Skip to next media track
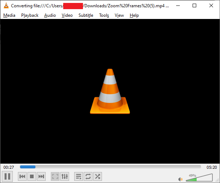 point(41,177)
